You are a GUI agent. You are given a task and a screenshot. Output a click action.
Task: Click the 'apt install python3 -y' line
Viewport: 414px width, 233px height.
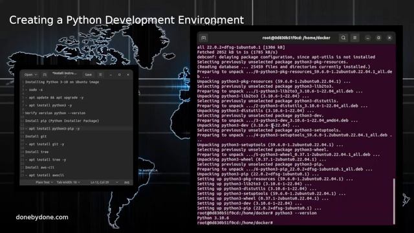pyautogui.click(x=49, y=105)
